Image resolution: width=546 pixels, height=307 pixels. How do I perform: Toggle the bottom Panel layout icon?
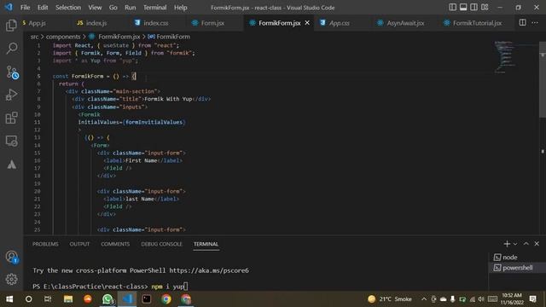[x=463, y=8]
